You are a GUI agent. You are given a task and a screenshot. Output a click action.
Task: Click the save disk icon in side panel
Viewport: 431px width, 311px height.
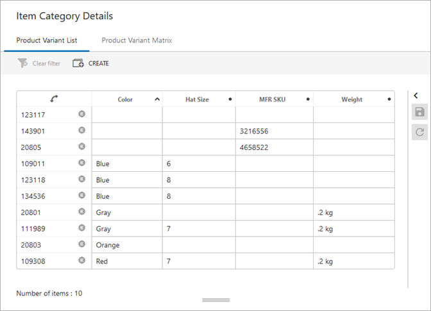tap(419, 113)
